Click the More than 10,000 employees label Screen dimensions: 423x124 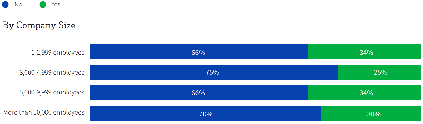point(44,112)
